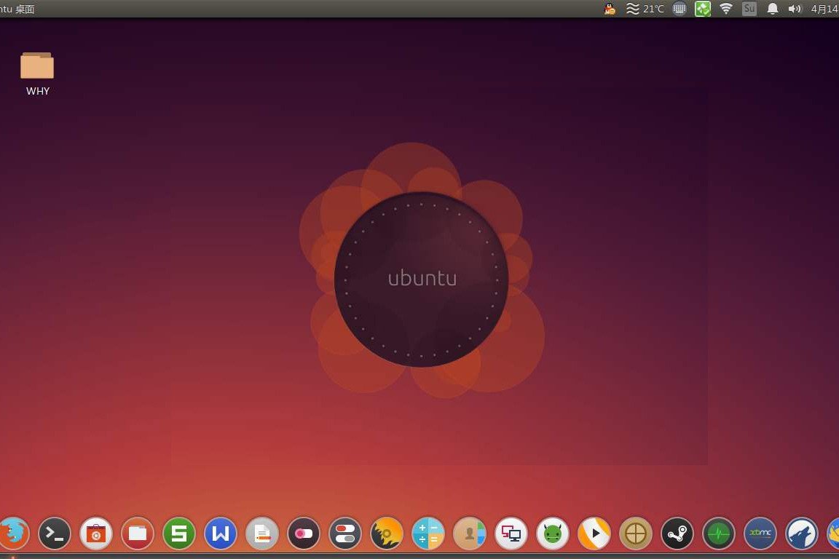Launch XBMC media center from the dock
The width and height of the screenshot is (839, 559).
coord(760,534)
